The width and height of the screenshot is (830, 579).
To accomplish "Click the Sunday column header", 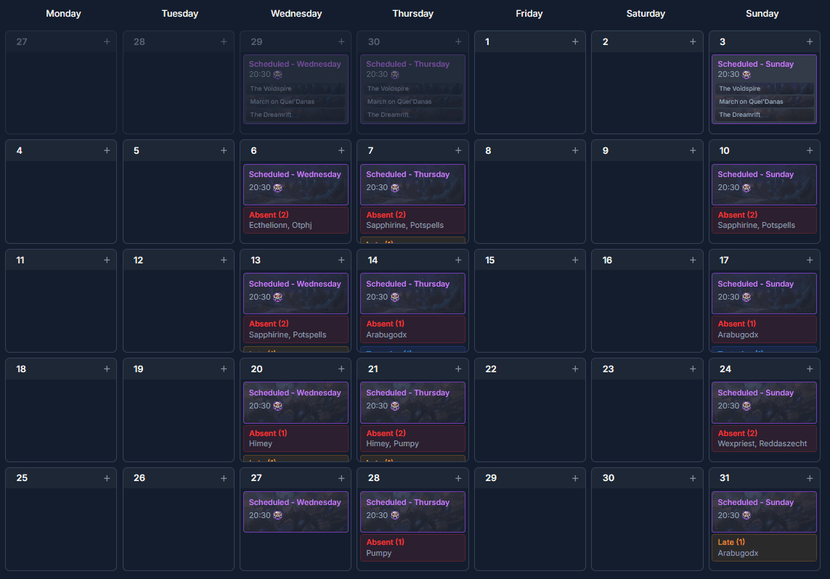I will (x=762, y=14).
